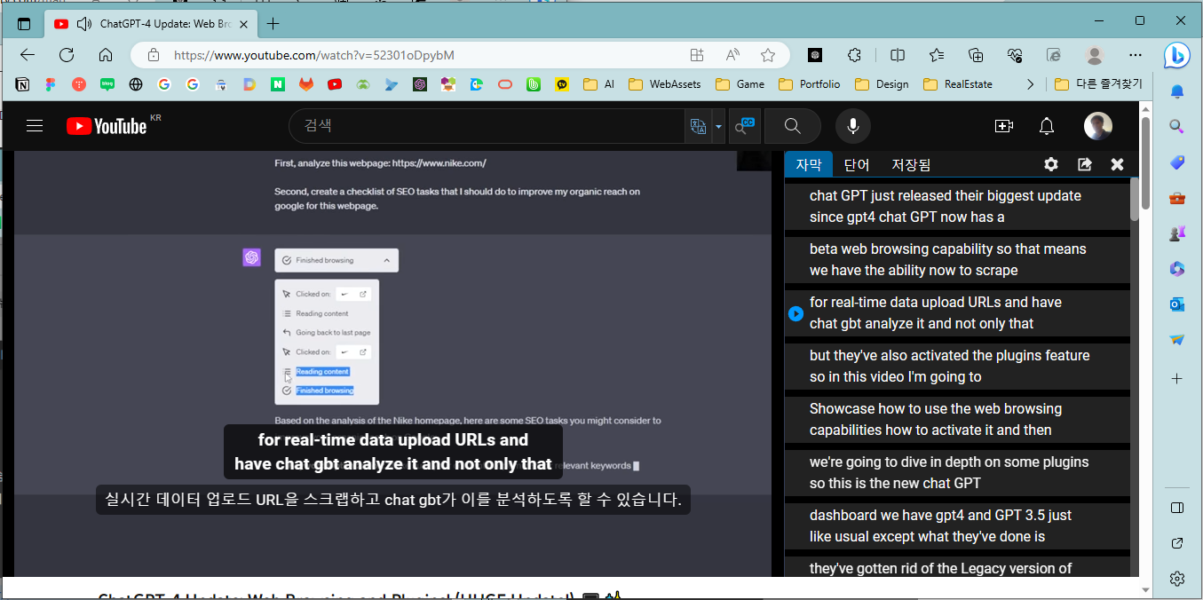Open the ChatGPT bookmark icon
The width and height of the screenshot is (1203, 600).
point(420,84)
